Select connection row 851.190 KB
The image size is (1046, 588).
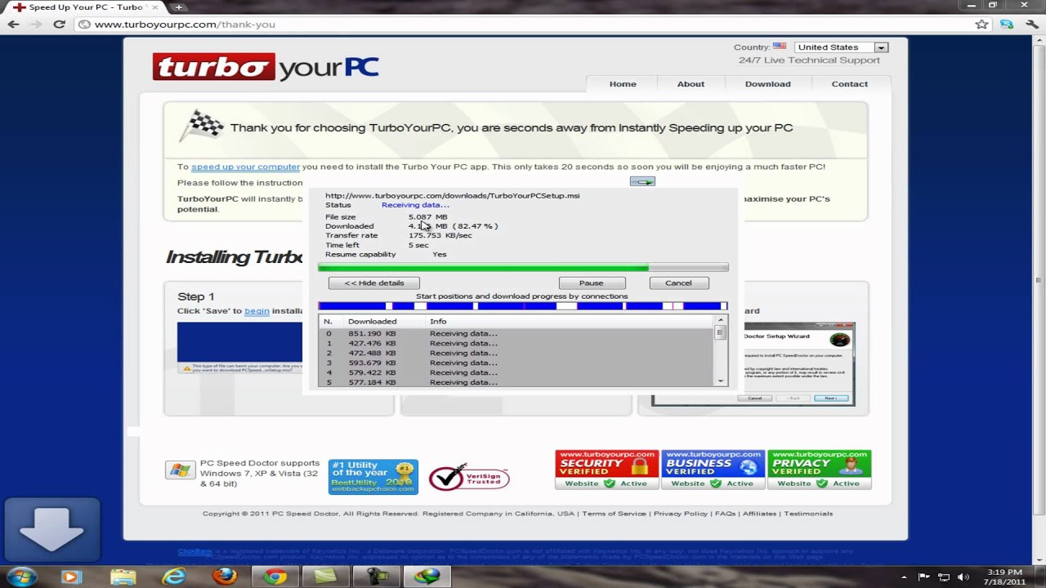tap(516, 333)
